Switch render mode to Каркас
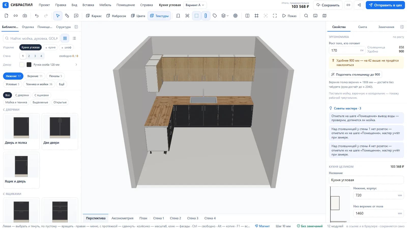The image size is (407, 229). click(x=94, y=16)
